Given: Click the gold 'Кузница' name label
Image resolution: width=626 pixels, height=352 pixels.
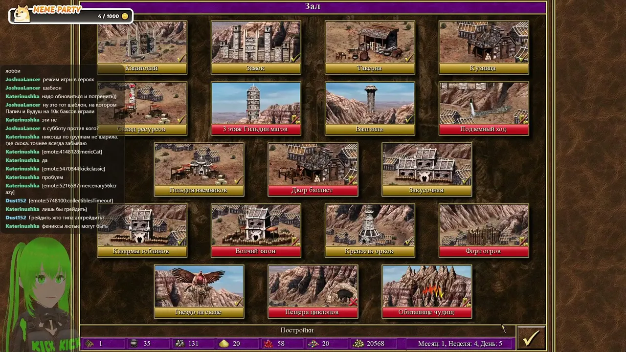Looking at the screenshot, I should coord(484,68).
